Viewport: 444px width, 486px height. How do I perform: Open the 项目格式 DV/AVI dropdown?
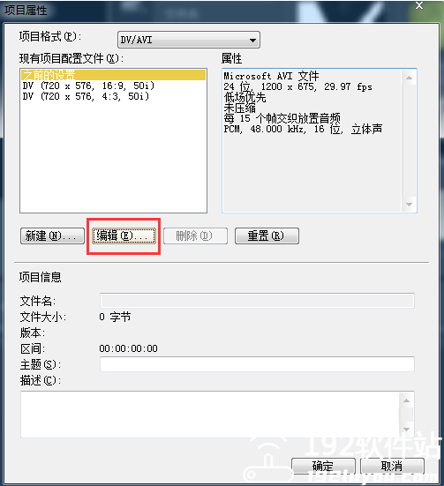point(189,40)
